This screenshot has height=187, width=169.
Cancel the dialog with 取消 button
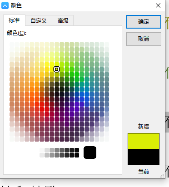(144, 39)
